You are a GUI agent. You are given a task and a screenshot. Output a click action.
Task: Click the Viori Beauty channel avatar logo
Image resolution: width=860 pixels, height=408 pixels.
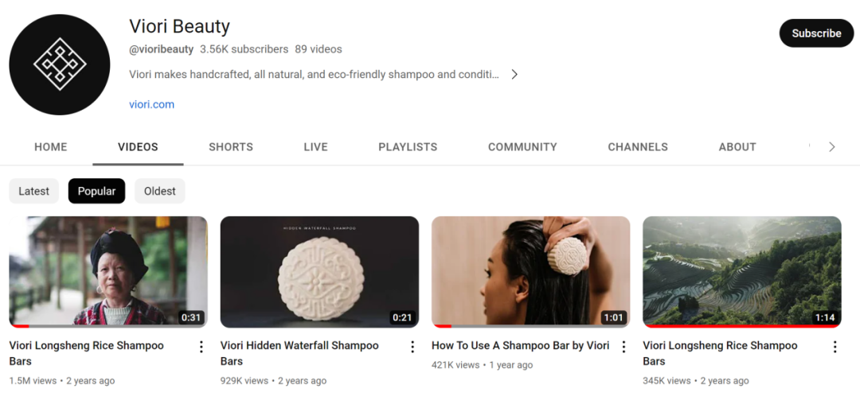click(x=59, y=64)
